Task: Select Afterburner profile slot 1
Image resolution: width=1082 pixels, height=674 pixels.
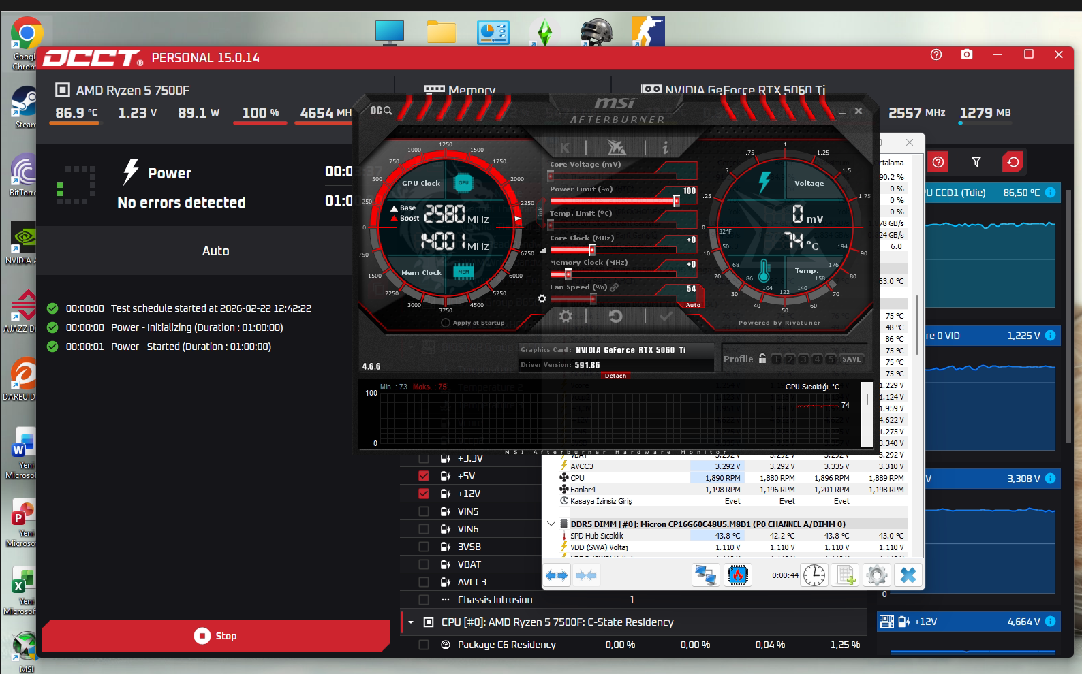Action: tap(777, 359)
